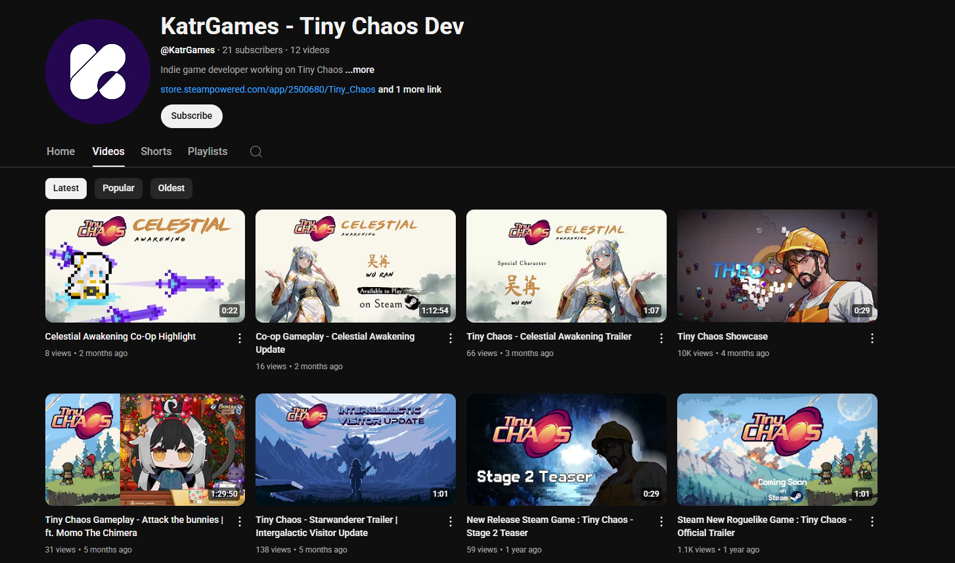Image resolution: width=955 pixels, height=563 pixels.
Task: Open the Playlists tab
Action: click(x=208, y=151)
